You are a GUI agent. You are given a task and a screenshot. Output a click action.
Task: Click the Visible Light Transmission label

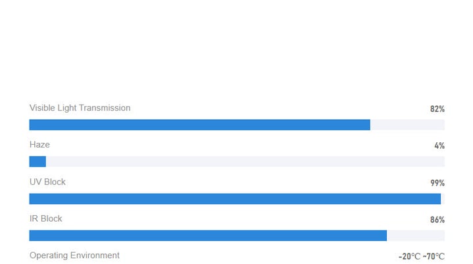pos(80,108)
